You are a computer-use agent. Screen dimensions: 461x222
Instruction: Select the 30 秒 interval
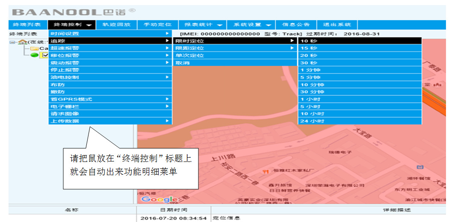pos(360,63)
